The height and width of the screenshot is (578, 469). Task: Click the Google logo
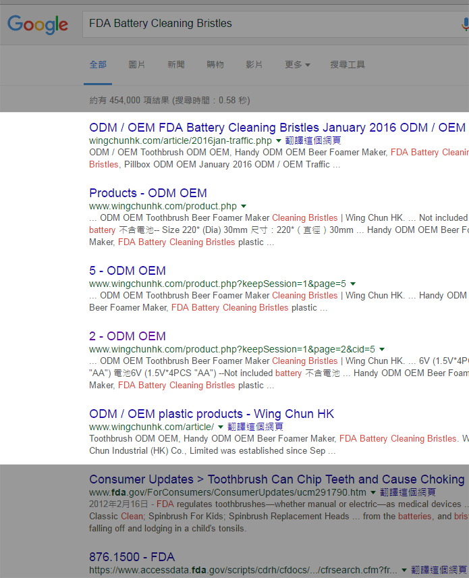pos(38,25)
